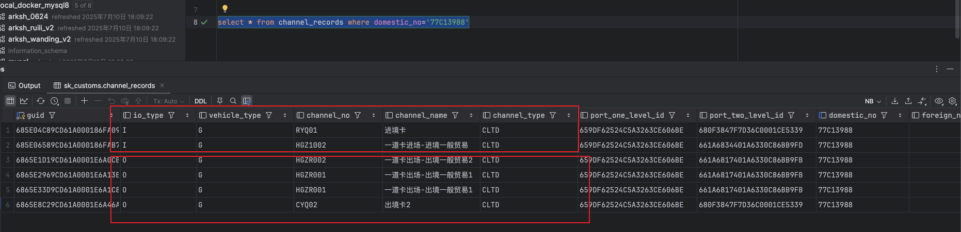
Task: Click the add row plus icon
Action: 84,101
